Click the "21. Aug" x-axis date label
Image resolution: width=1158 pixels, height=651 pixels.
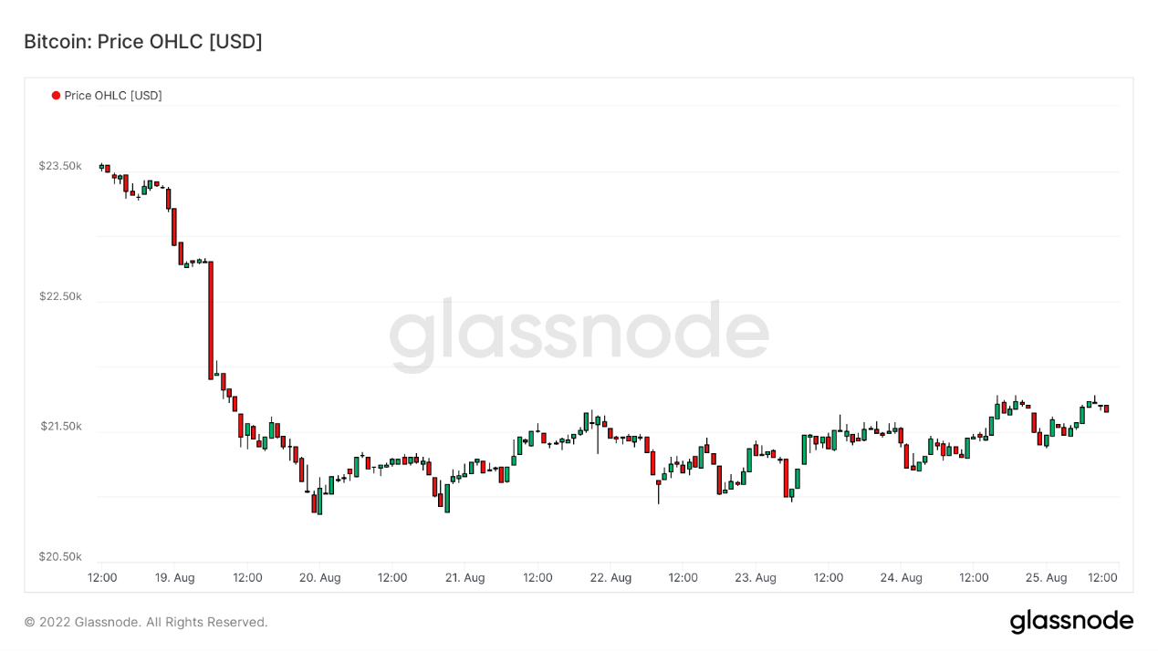point(464,578)
